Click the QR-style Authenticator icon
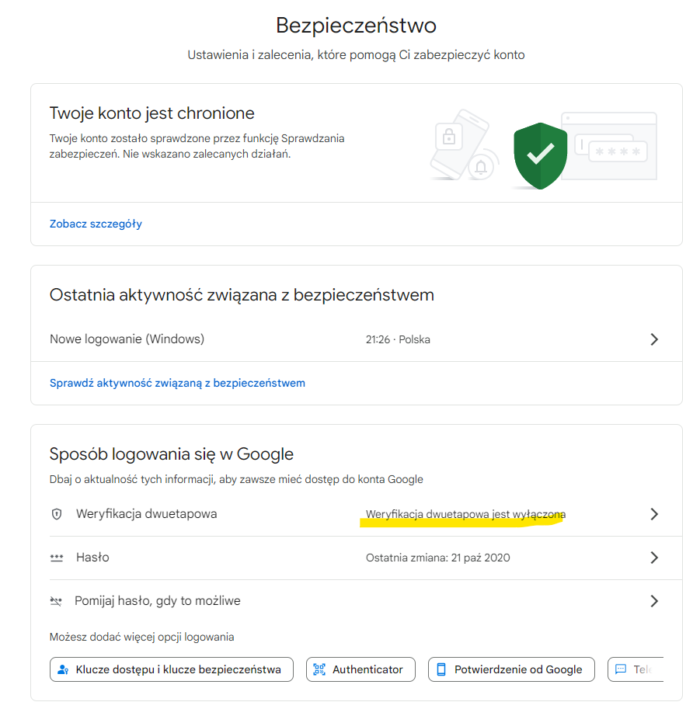The width and height of the screenshot is (700, 709). tap(319, 669)
